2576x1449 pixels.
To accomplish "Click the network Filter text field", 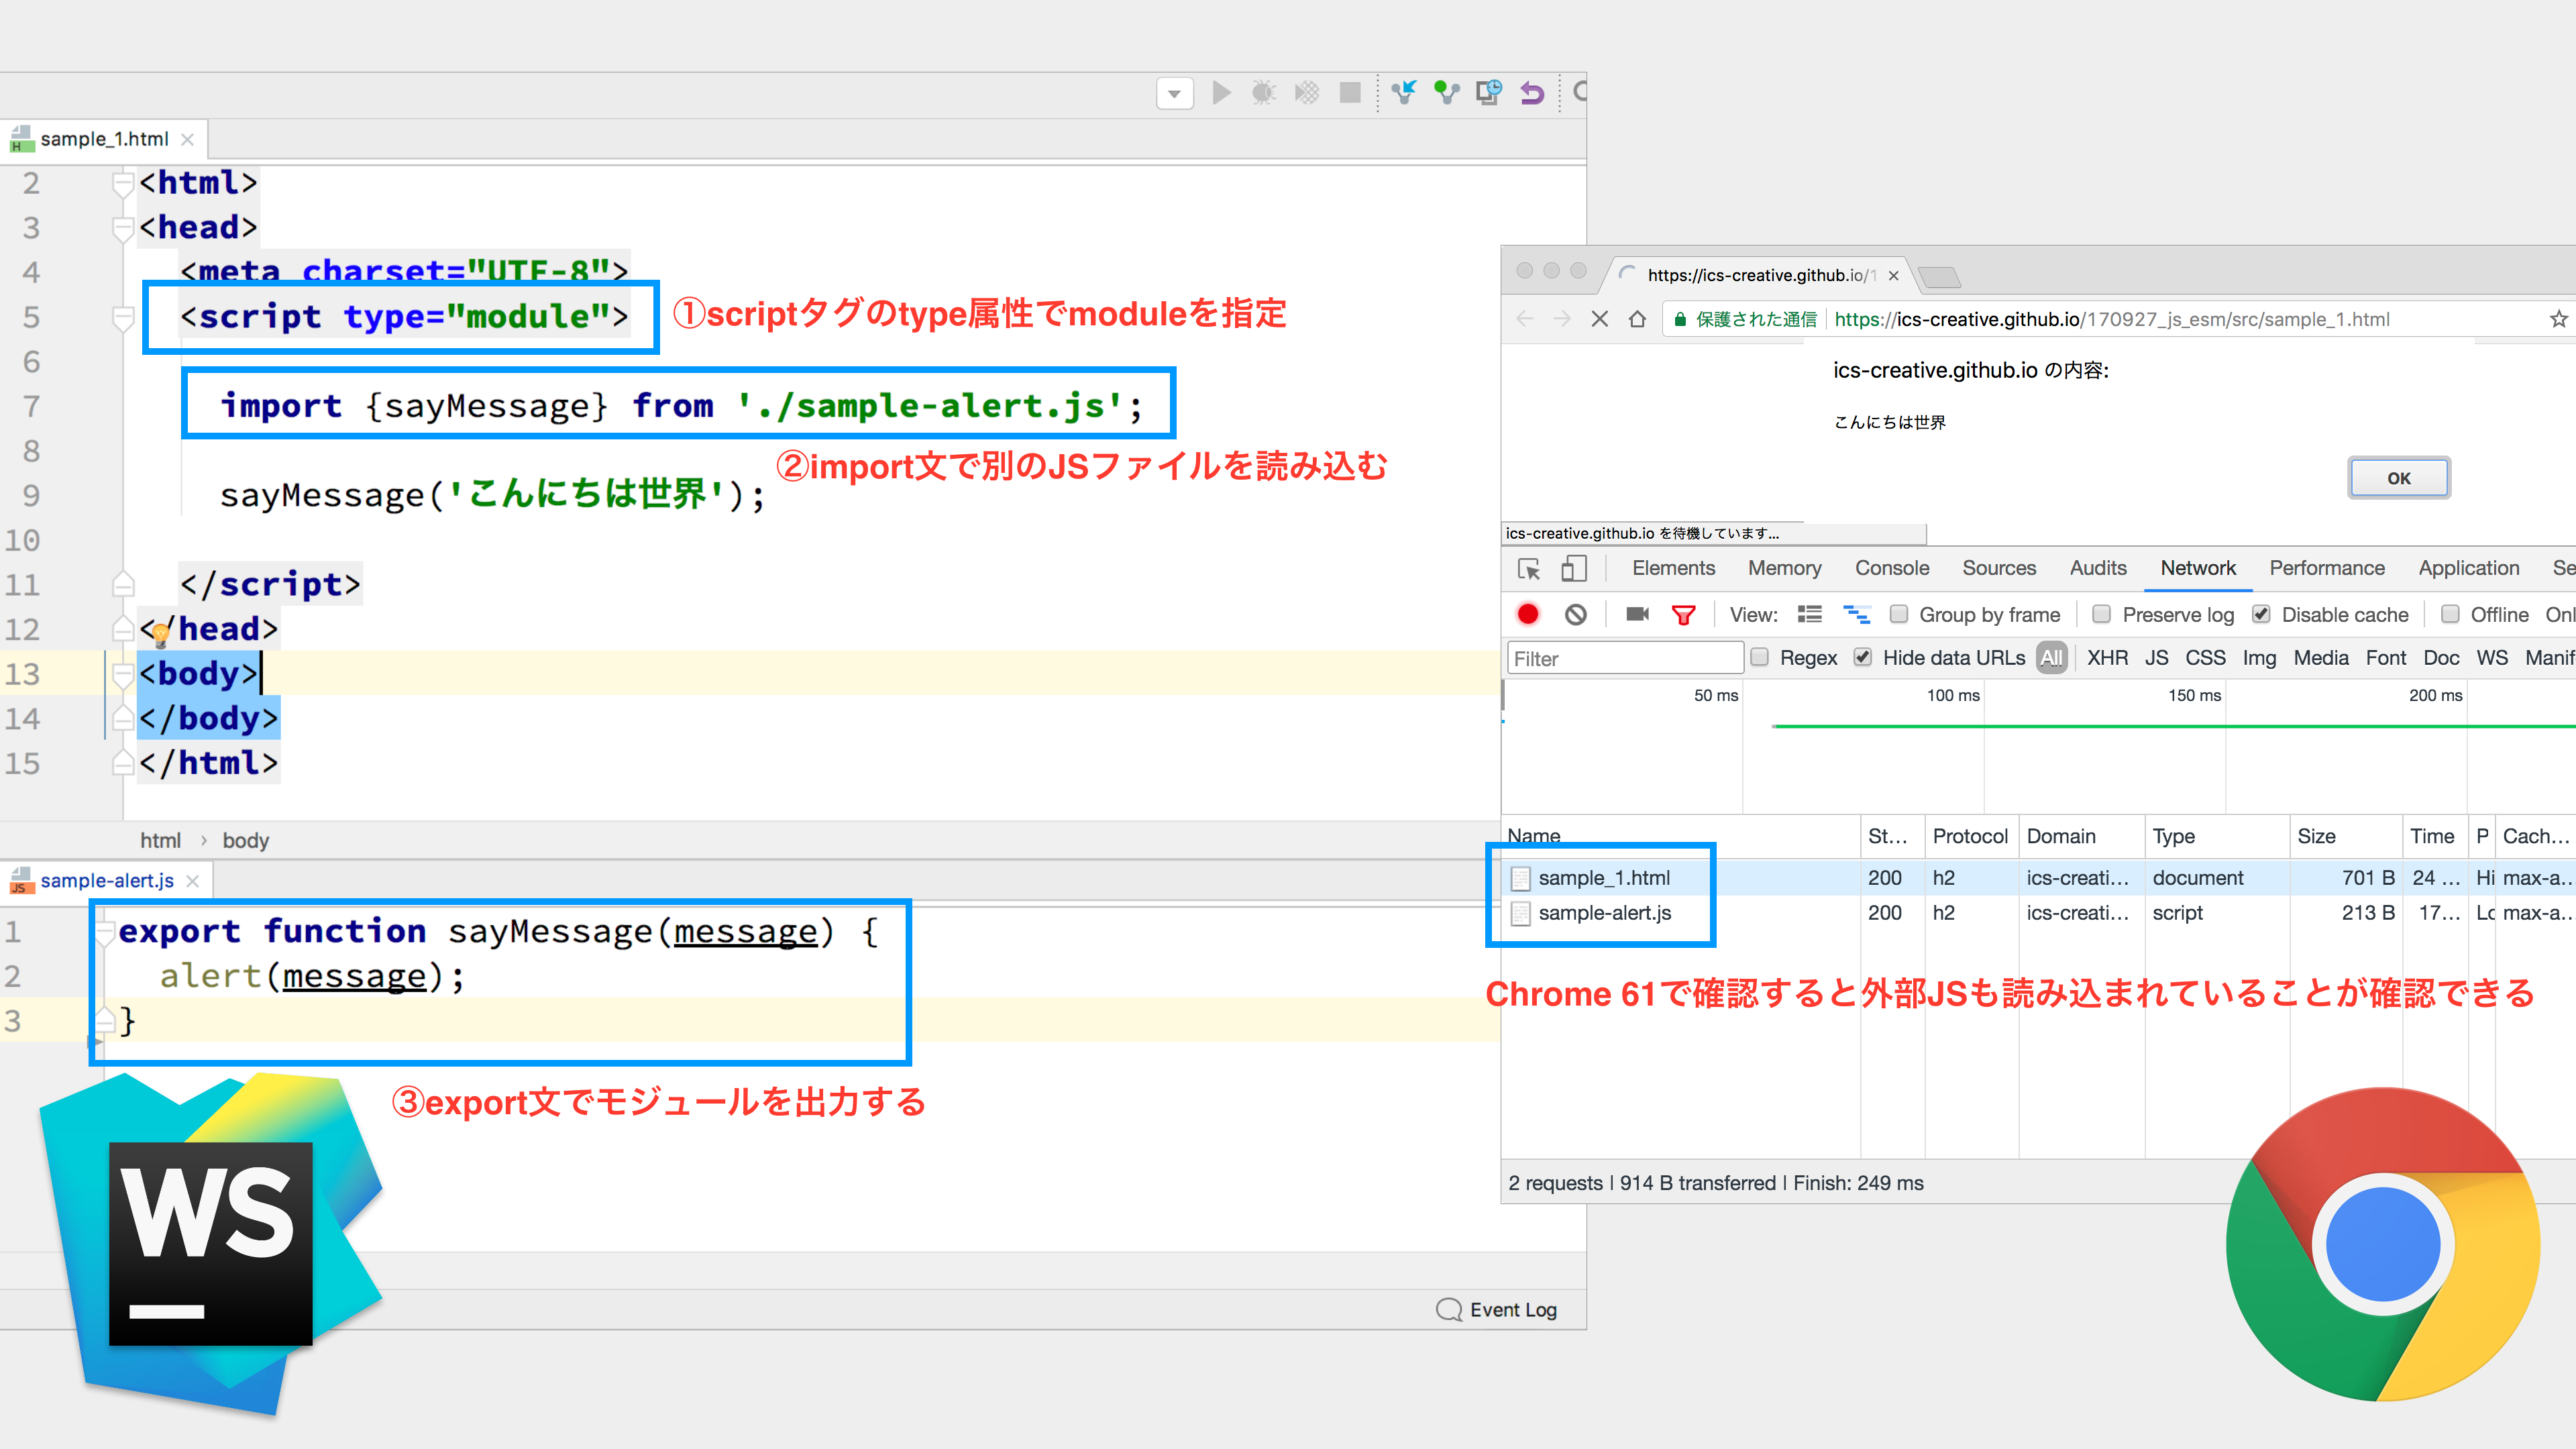I will (1624, 658).
